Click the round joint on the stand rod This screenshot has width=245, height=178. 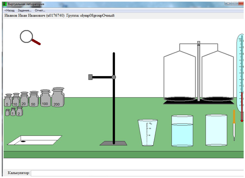(x=114, y=77)
